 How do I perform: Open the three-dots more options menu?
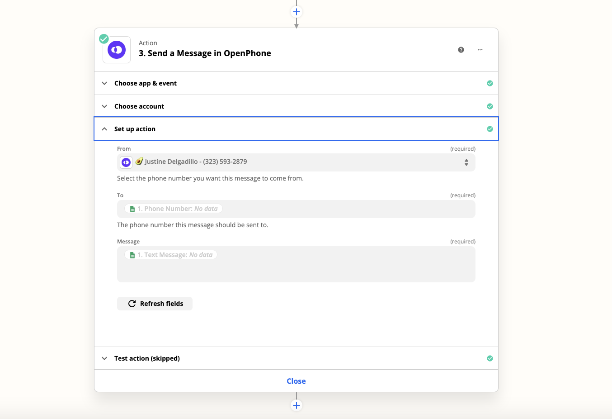click(x=480, y=50)
